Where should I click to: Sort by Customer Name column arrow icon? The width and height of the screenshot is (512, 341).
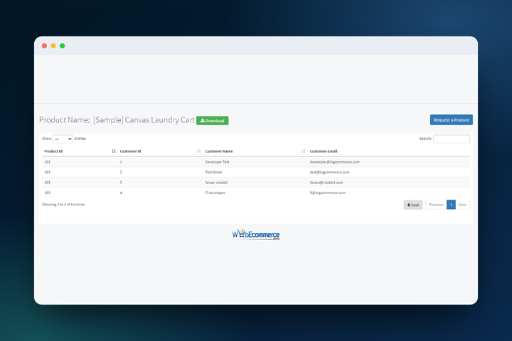point(304,151)
